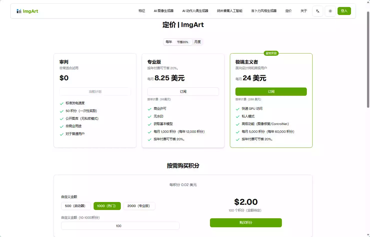Click 每月 1,000 积分 feature line
This screenshot has width=370, height=237.
[x=179, y=131]
